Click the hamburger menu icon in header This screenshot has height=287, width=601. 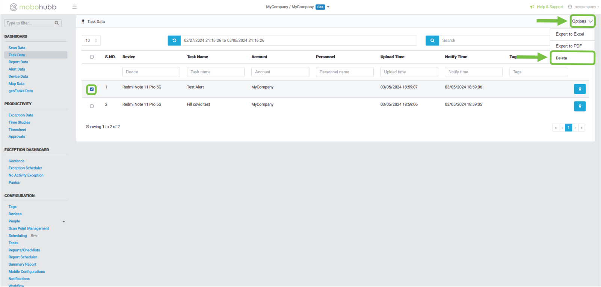pyautogui.click(x=74, y=7)
